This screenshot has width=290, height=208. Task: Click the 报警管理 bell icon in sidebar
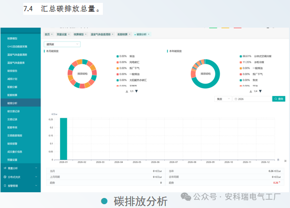coord(4,186)
